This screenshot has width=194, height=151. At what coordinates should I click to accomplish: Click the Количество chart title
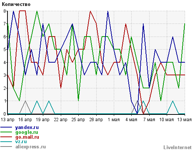[x=16, y=4]
